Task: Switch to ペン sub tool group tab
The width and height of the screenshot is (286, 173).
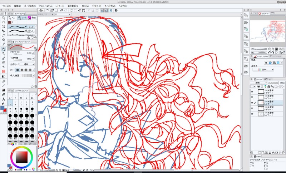Action: pyautogui.click(x=12, y=18)
